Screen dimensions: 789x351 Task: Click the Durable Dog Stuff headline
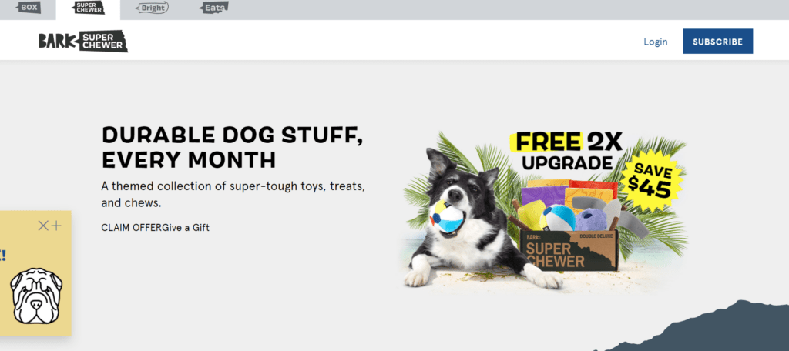pyautogui.click(x=233, y=147)
